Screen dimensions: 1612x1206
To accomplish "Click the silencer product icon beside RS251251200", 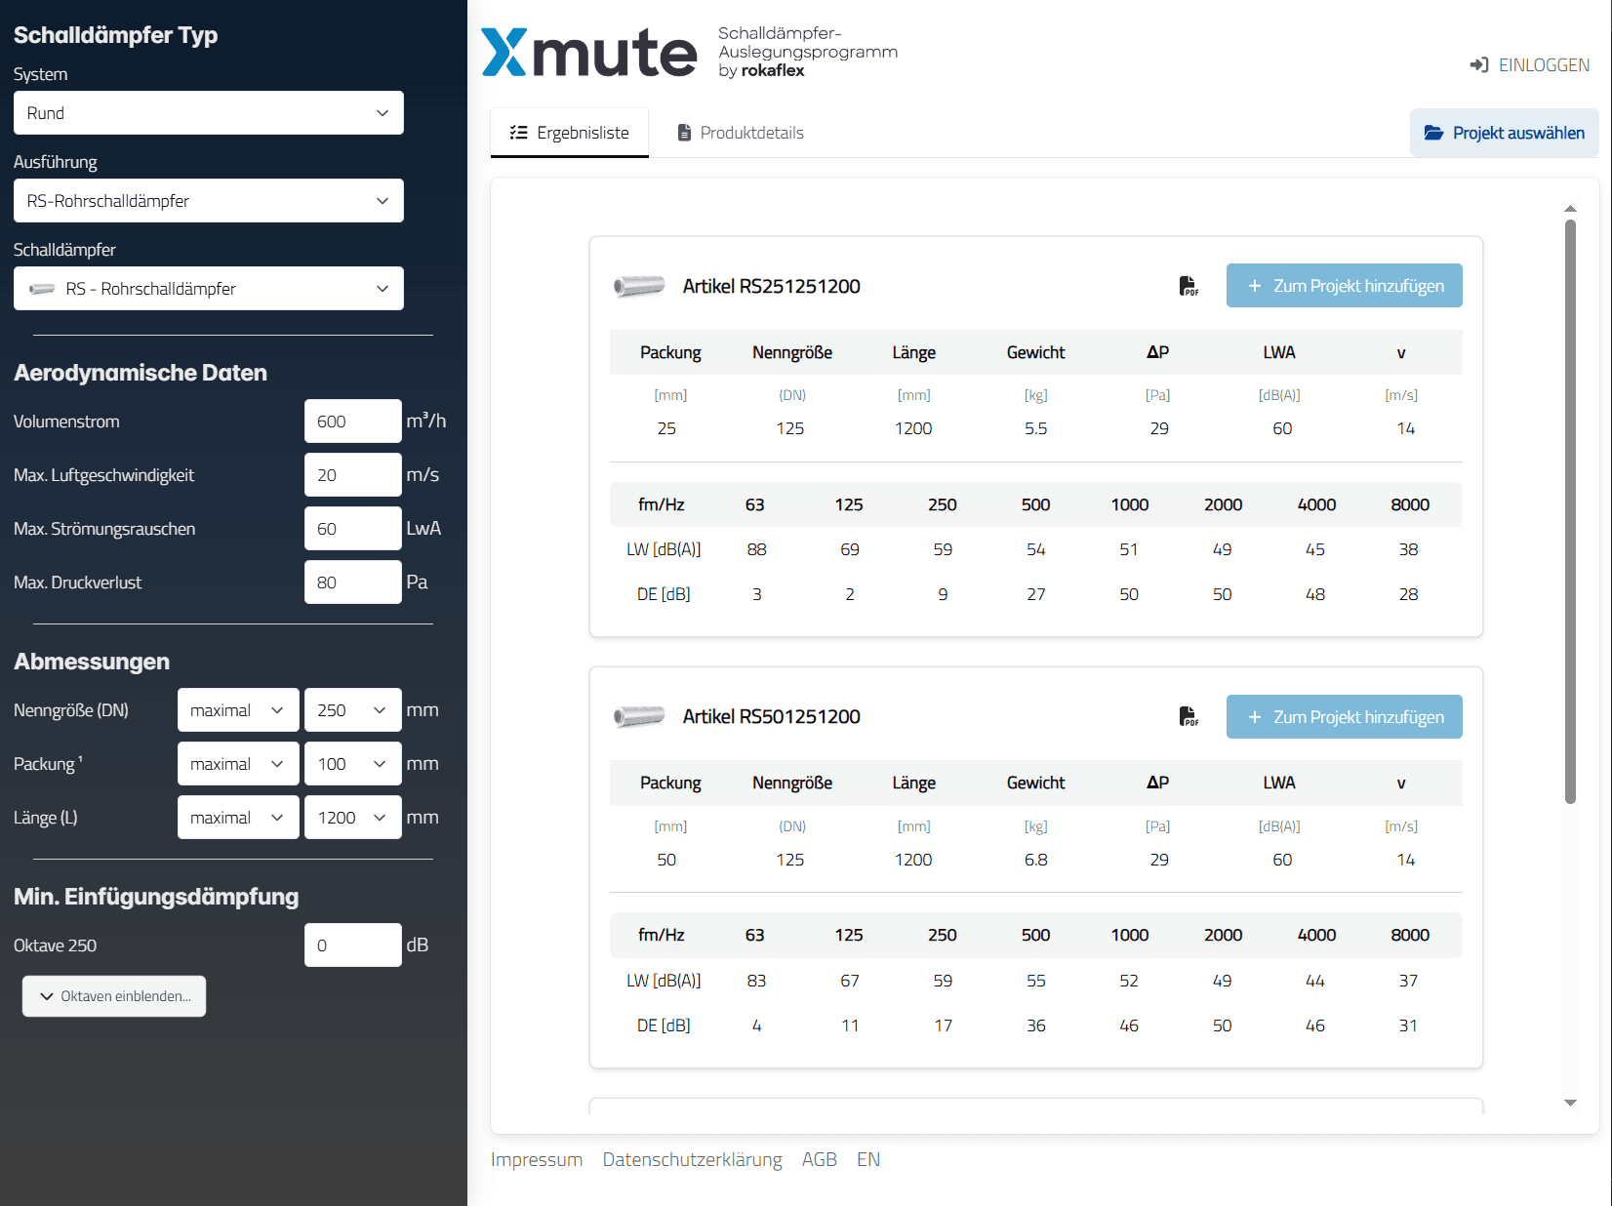I will coord(639,286).
